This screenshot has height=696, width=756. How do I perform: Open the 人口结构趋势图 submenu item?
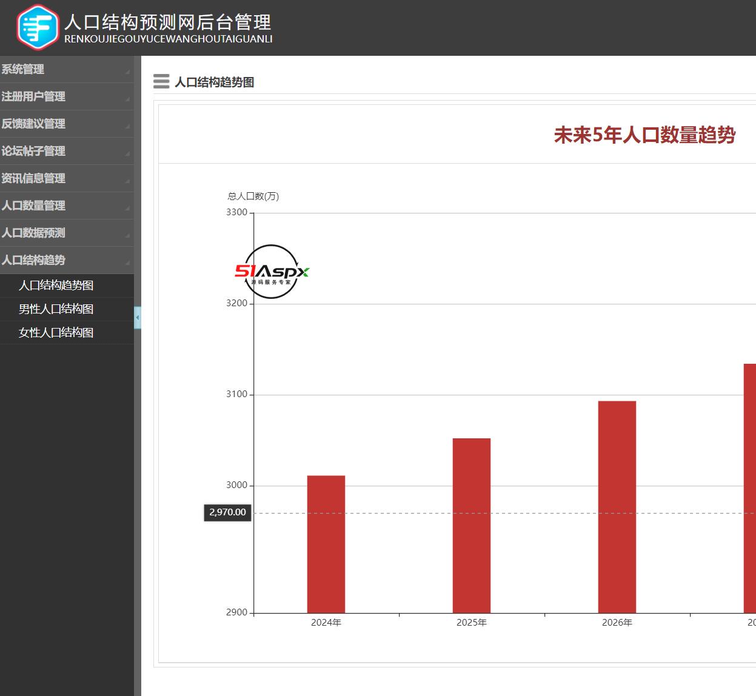click(x=67, y=286)
